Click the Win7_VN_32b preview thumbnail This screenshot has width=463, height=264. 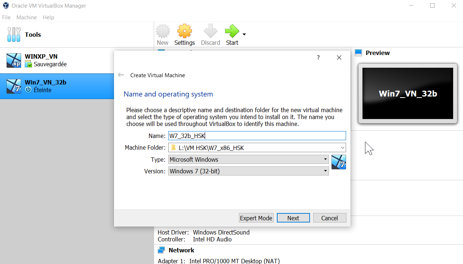408,93
